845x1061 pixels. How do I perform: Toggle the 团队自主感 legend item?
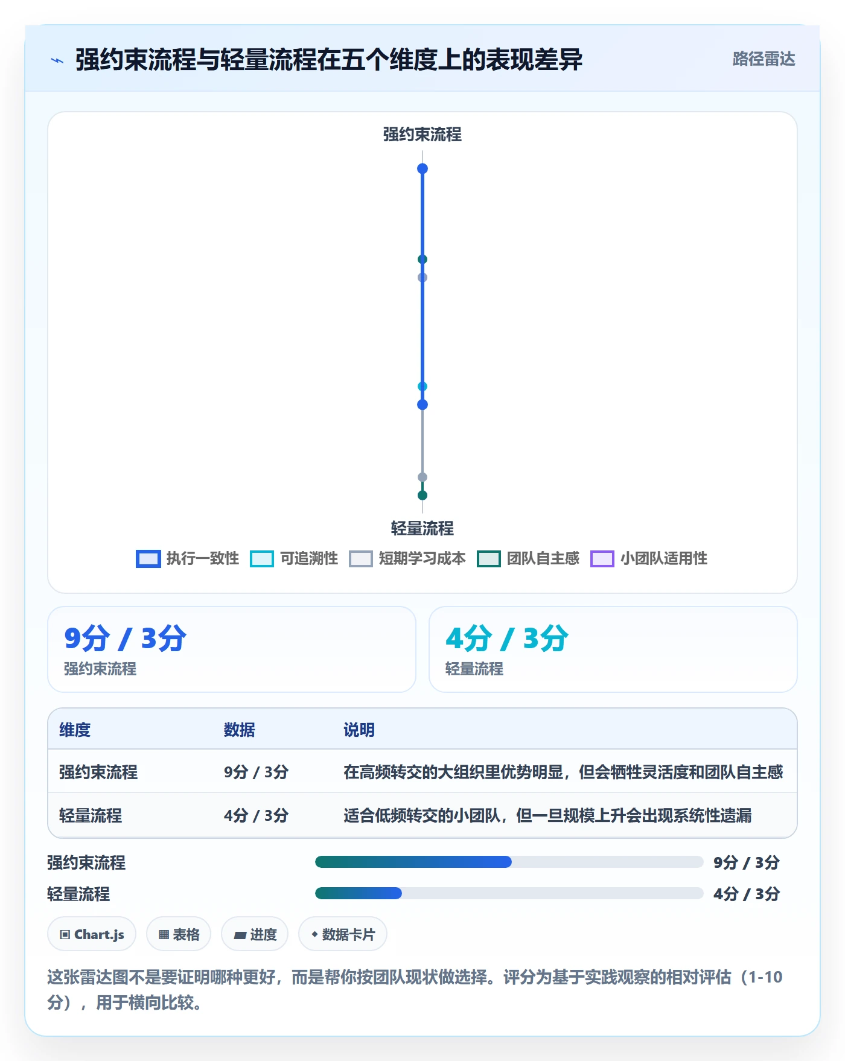click(528, 558)
